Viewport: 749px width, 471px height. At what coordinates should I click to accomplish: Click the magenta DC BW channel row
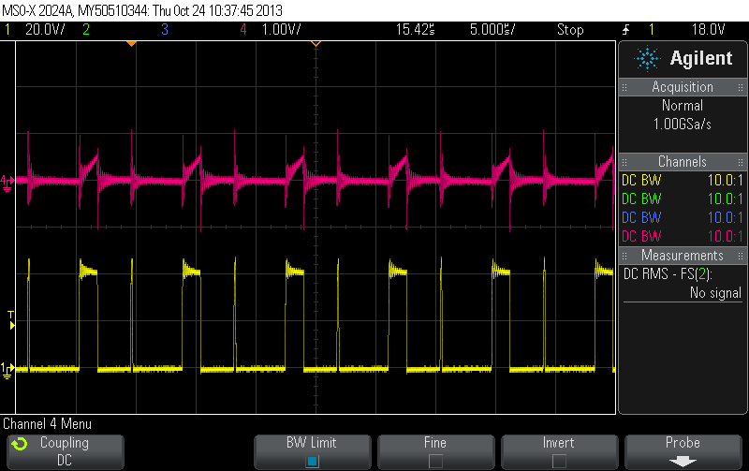point(683,236)
